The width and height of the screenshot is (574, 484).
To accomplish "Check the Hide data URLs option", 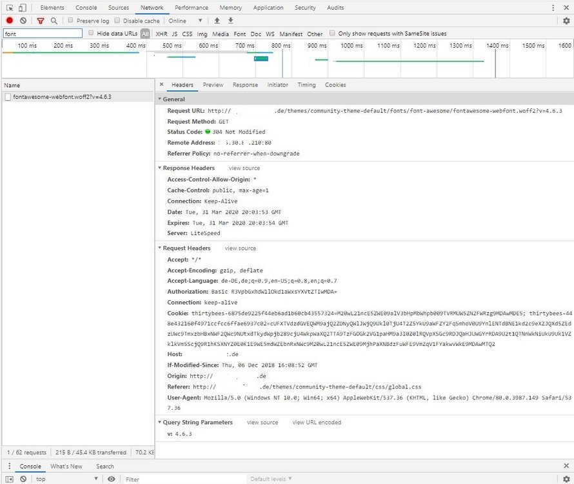I will click(x=91, y=33).
